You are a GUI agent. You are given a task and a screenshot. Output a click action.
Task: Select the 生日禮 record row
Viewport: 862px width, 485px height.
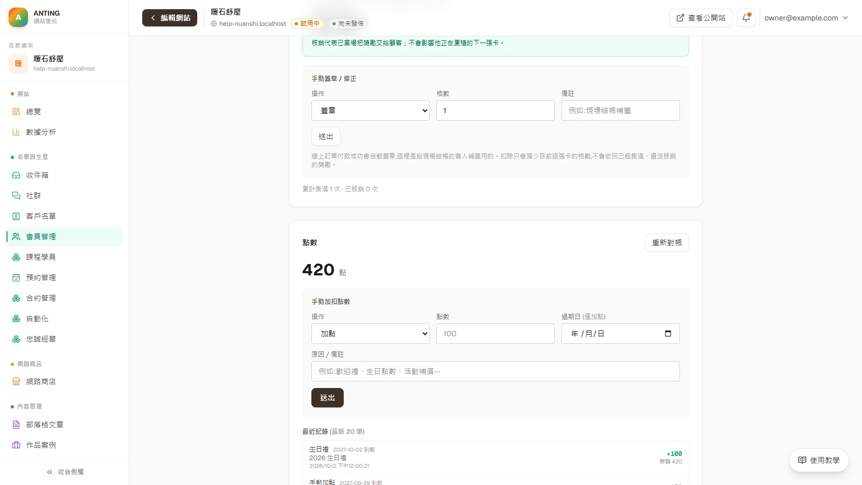tap(496, 458)
